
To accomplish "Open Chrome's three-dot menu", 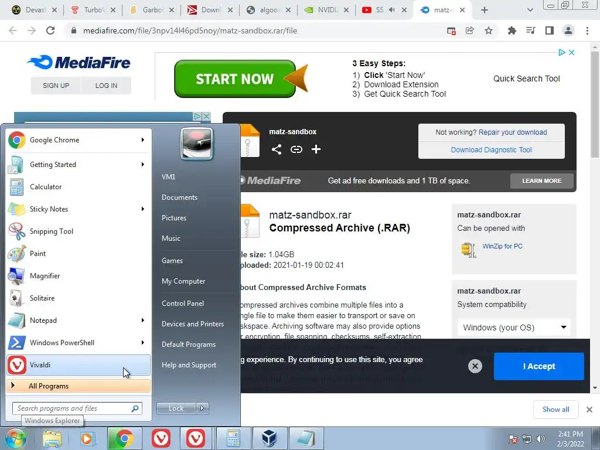I will (x=587, y=30).
